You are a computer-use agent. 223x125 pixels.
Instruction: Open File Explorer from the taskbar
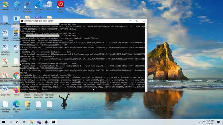(32, 122)
